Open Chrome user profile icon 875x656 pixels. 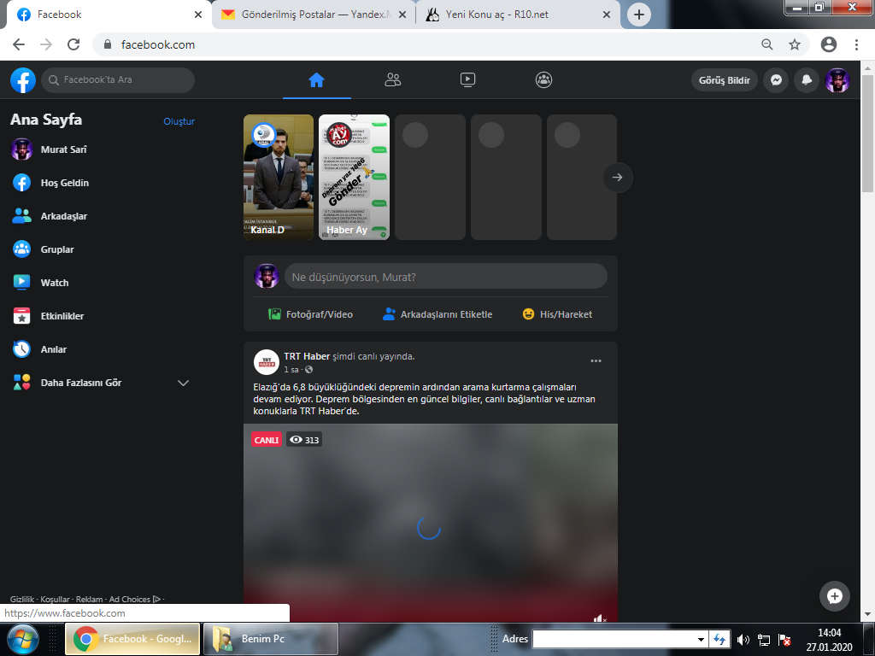(829, 44)
